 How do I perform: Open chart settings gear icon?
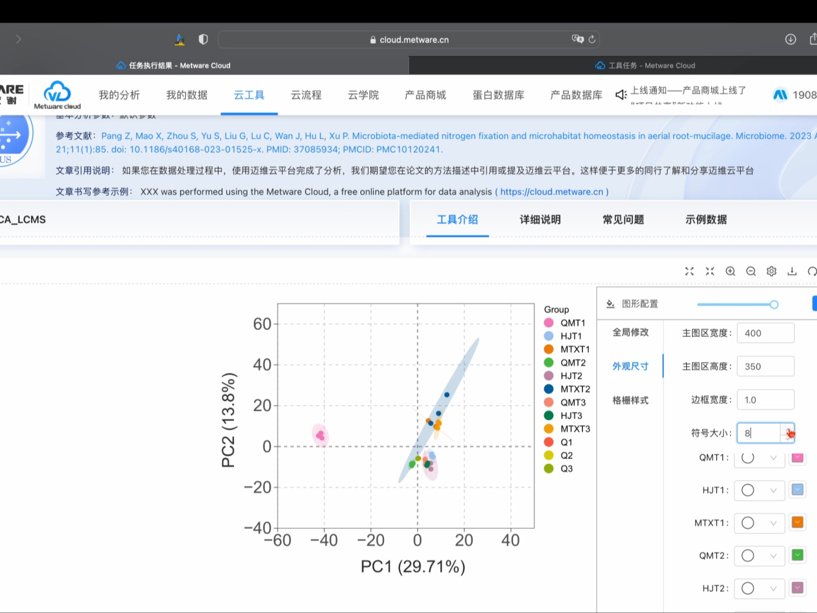coord(772,272)
